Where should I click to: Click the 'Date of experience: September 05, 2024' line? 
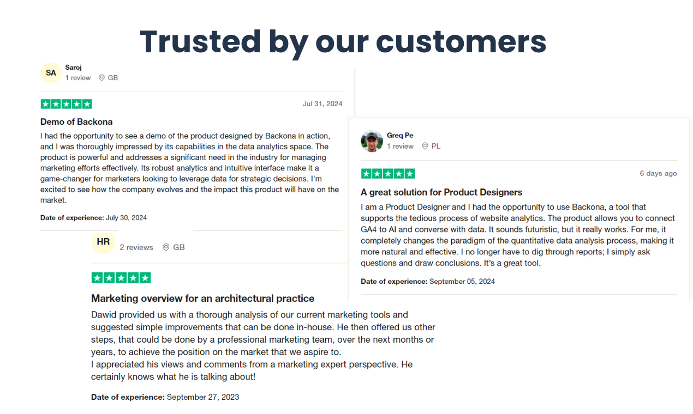click(x=428, y=282)
